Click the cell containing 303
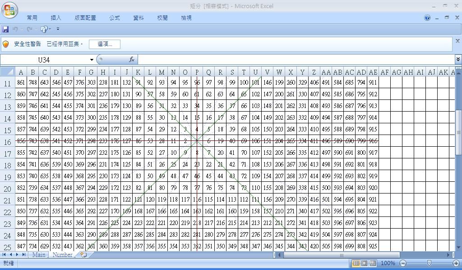The width and height of the screenshot is (462, 270). click(x=91, y=82)
